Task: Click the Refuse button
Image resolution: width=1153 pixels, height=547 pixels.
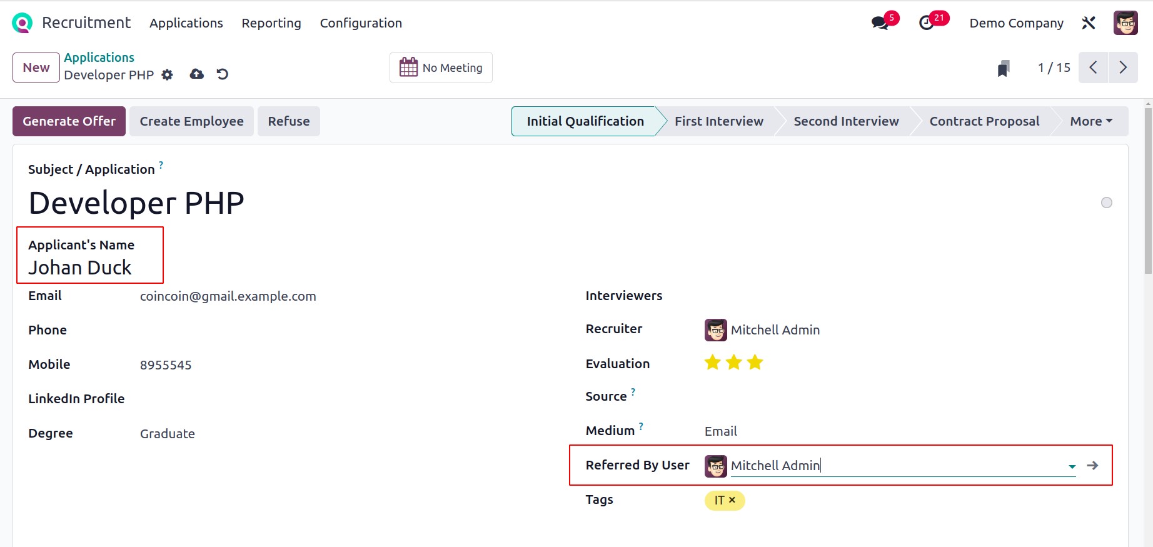Action: [x=288, y=121]
